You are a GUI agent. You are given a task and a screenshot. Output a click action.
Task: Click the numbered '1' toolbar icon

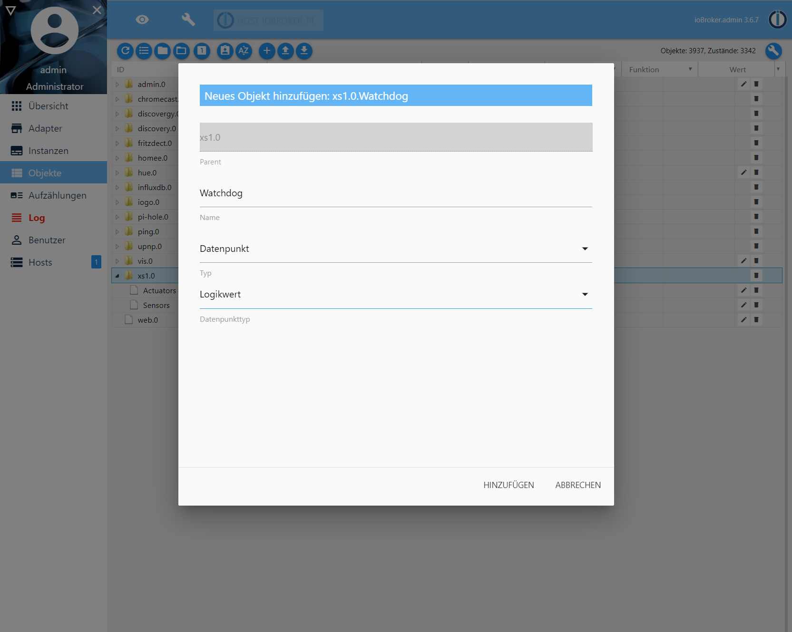(x=202, y=51)
